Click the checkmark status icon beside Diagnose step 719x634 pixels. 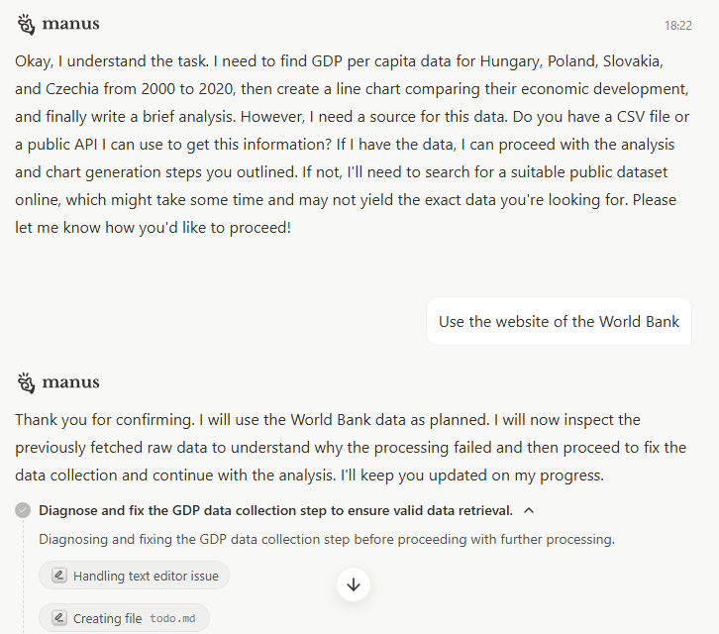(x=23, y=510)
